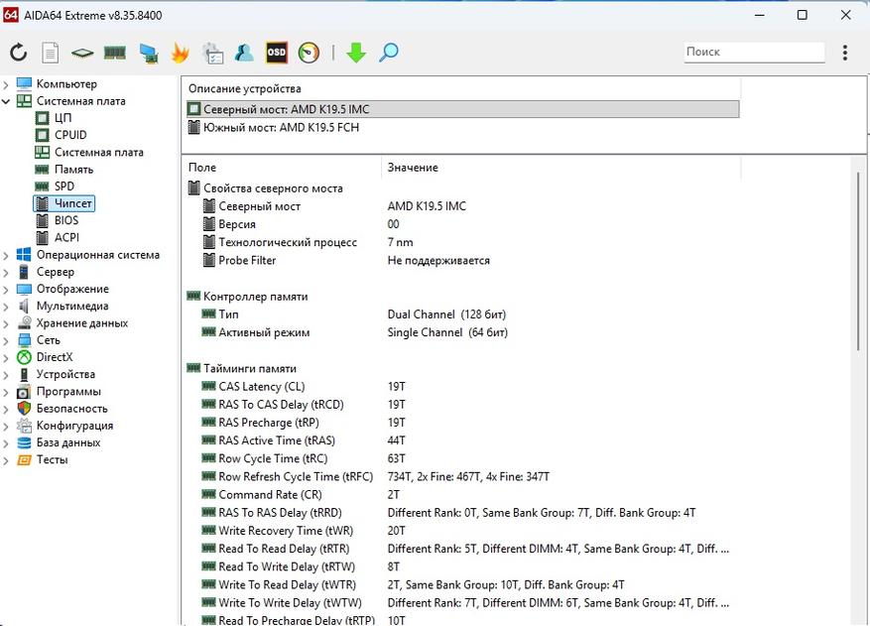The width and height of the screenshot is (870, 626).
Task: Expand the Компьютер tree node
Action: [6, 84]
